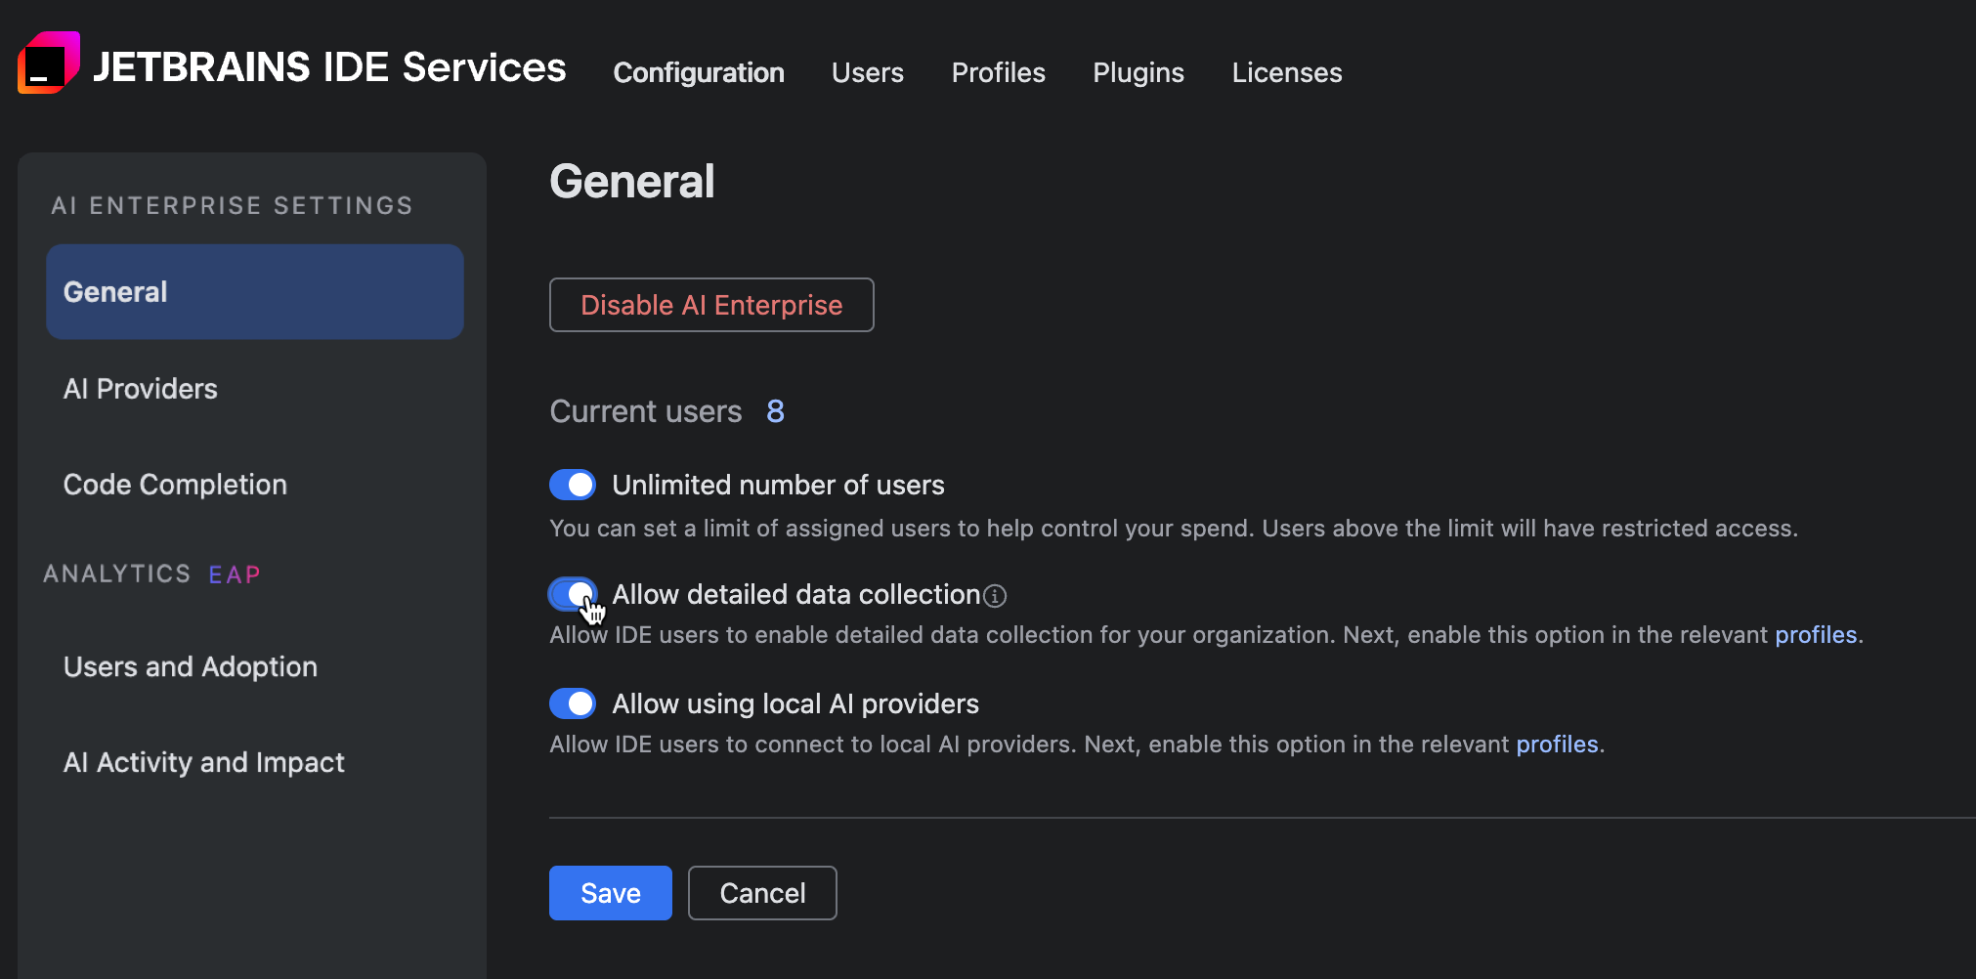Open Users and Adoption under Analytics
The image size is (1976, 979).
coord(190,666)
